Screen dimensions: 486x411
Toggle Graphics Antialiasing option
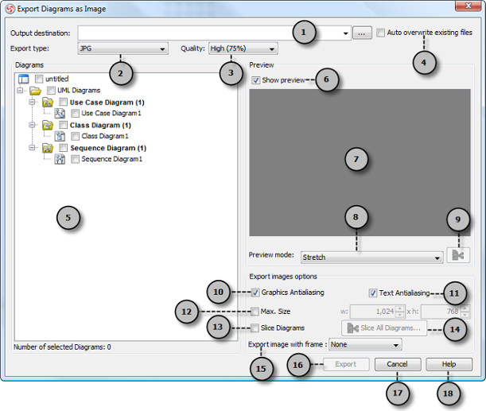[x=255, y=293]
